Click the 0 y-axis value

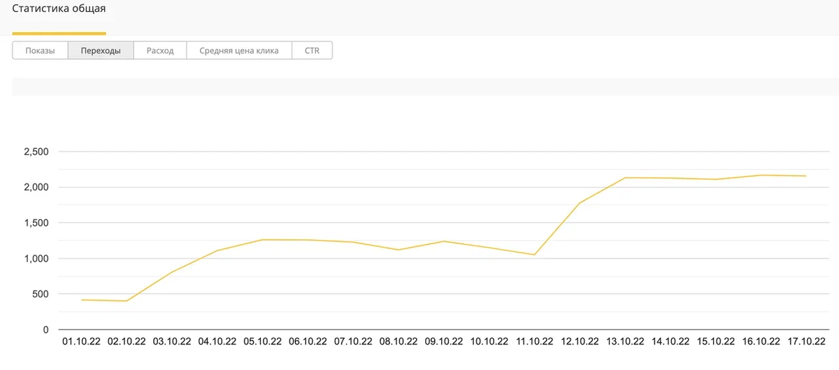(x=46, y=330)
